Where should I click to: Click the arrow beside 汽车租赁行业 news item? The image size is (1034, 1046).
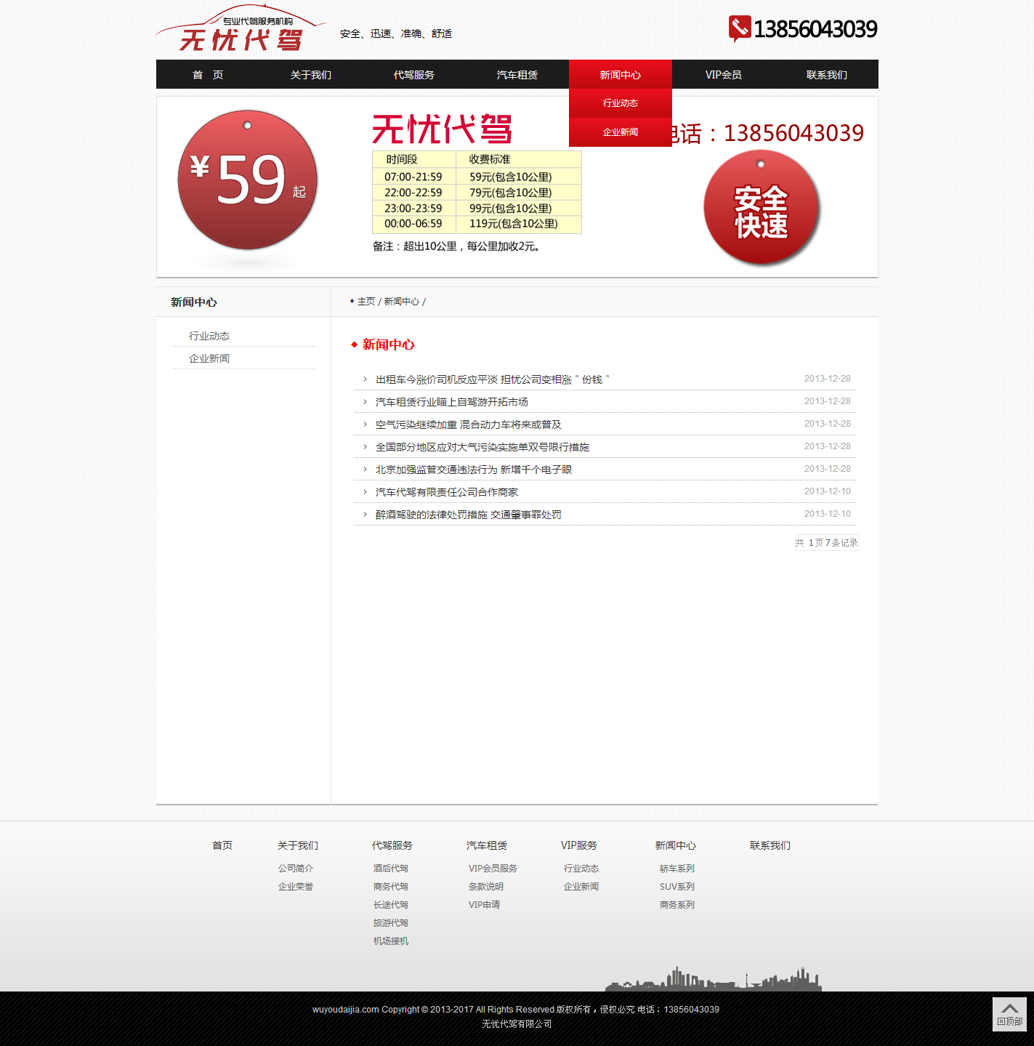(x=365, y=402)
